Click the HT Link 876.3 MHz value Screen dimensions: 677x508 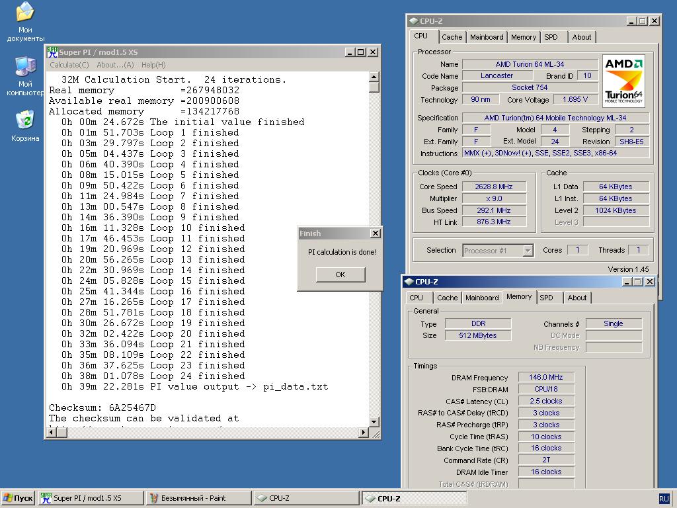tap(494, 222)
